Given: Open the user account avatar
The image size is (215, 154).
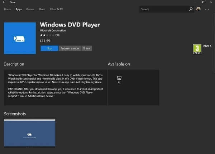Looking at the screenshot, I should click(199, 9).
